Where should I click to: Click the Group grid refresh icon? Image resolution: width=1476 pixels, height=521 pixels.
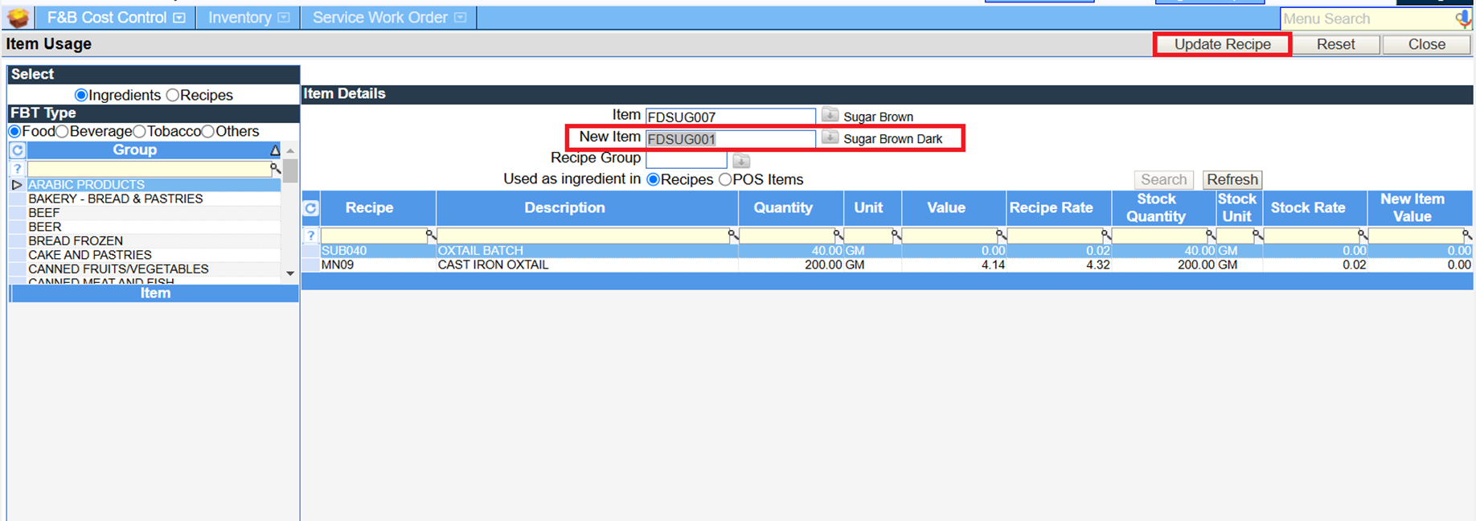click(x=18, y=150)
